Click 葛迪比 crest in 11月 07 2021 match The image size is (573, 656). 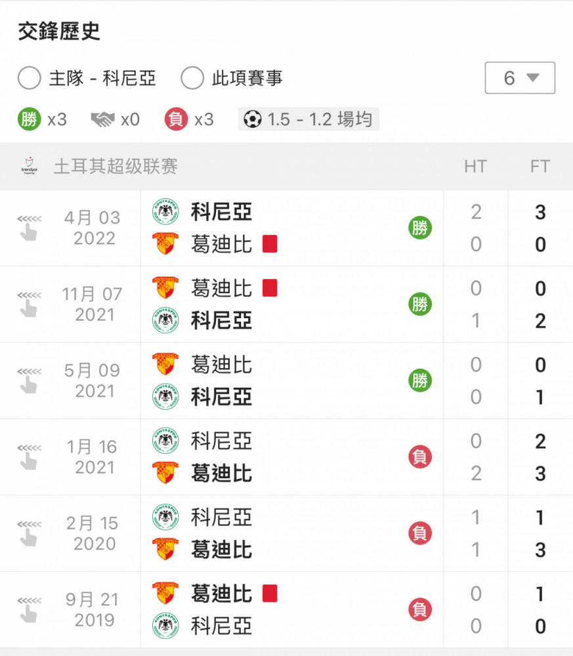tap(165, 287)
